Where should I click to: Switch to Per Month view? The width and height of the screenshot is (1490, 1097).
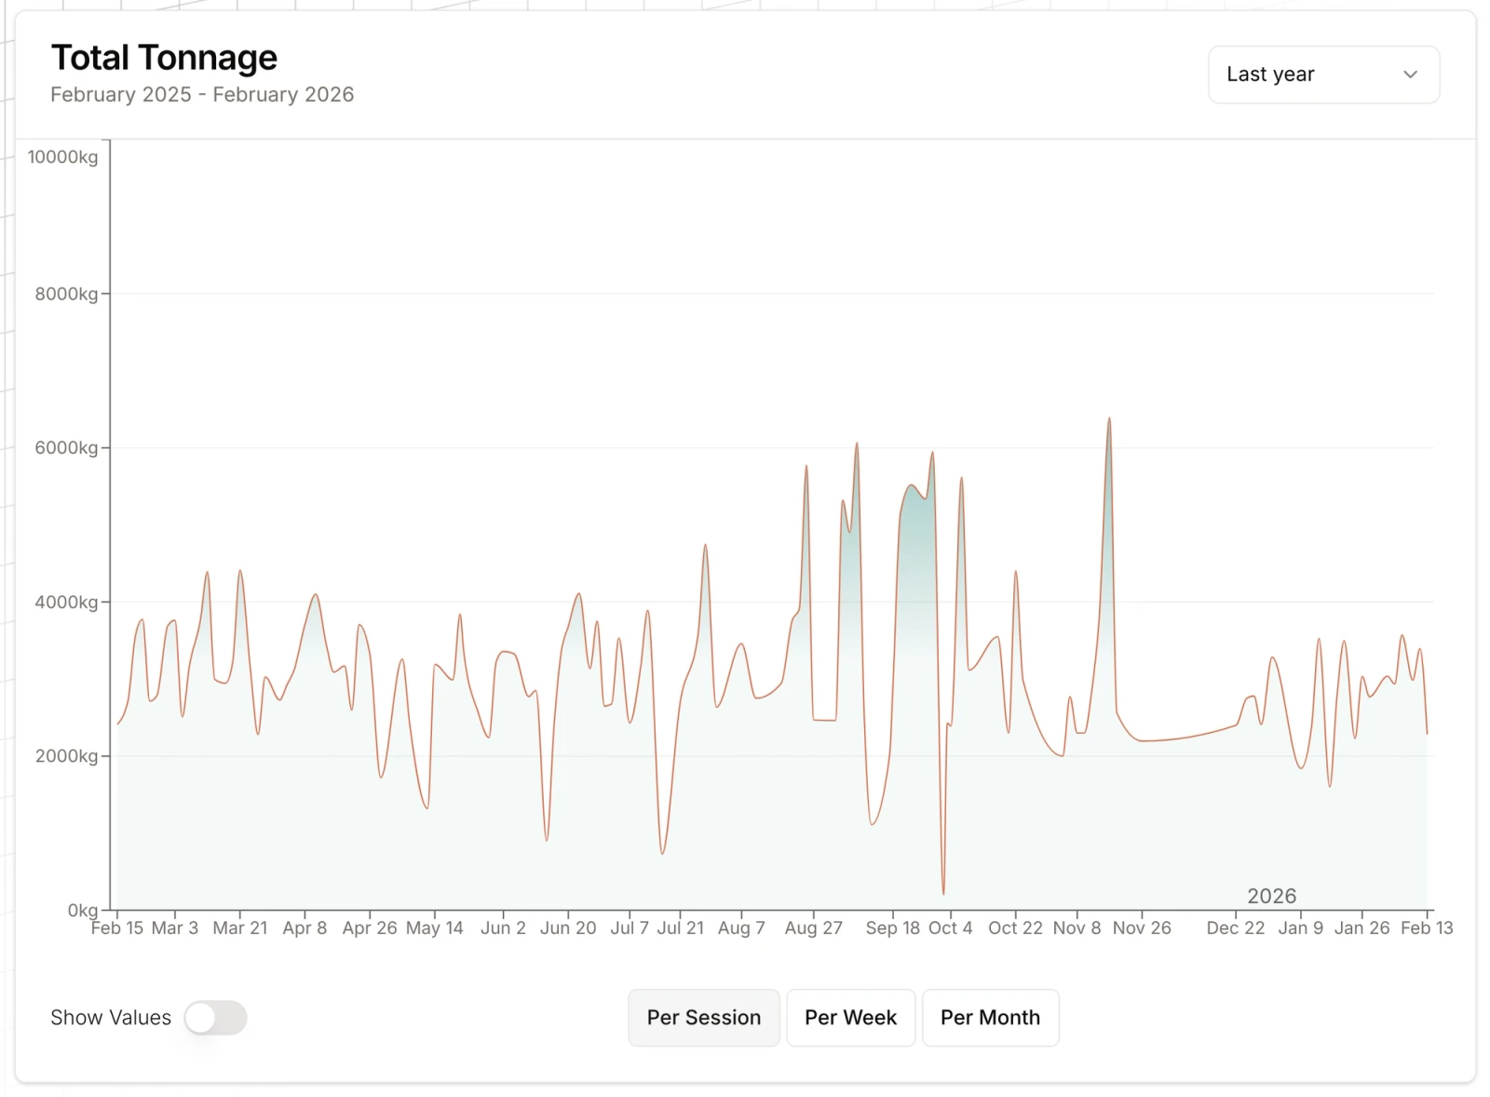(x=990, y=1018)
